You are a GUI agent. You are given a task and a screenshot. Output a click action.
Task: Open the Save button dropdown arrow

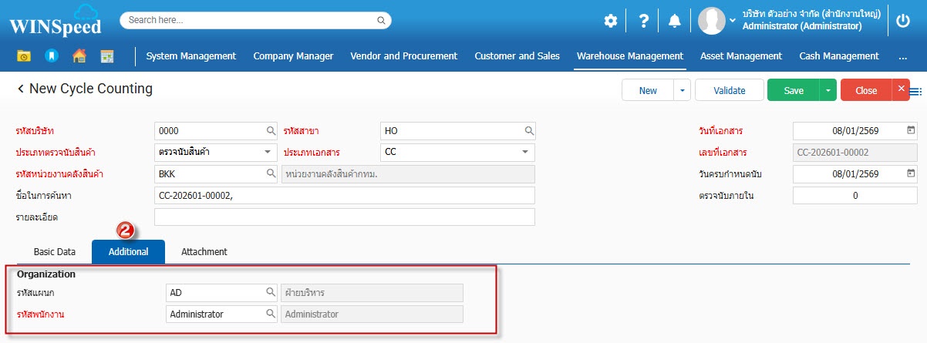tap(828, 90)
